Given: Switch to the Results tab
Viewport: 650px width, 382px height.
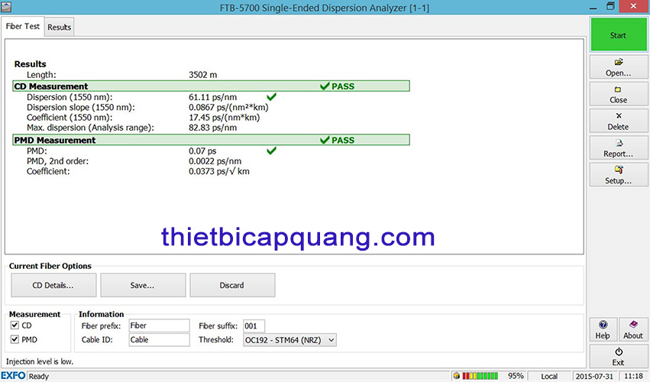Looking at the screenshot, I should coord(60,27).
